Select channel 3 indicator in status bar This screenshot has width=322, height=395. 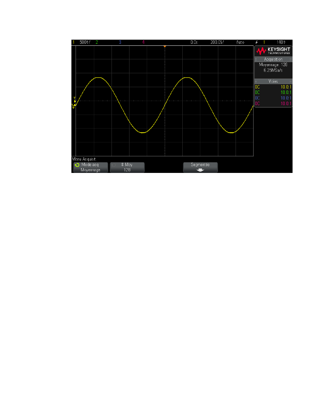click(x=120, y=42)
